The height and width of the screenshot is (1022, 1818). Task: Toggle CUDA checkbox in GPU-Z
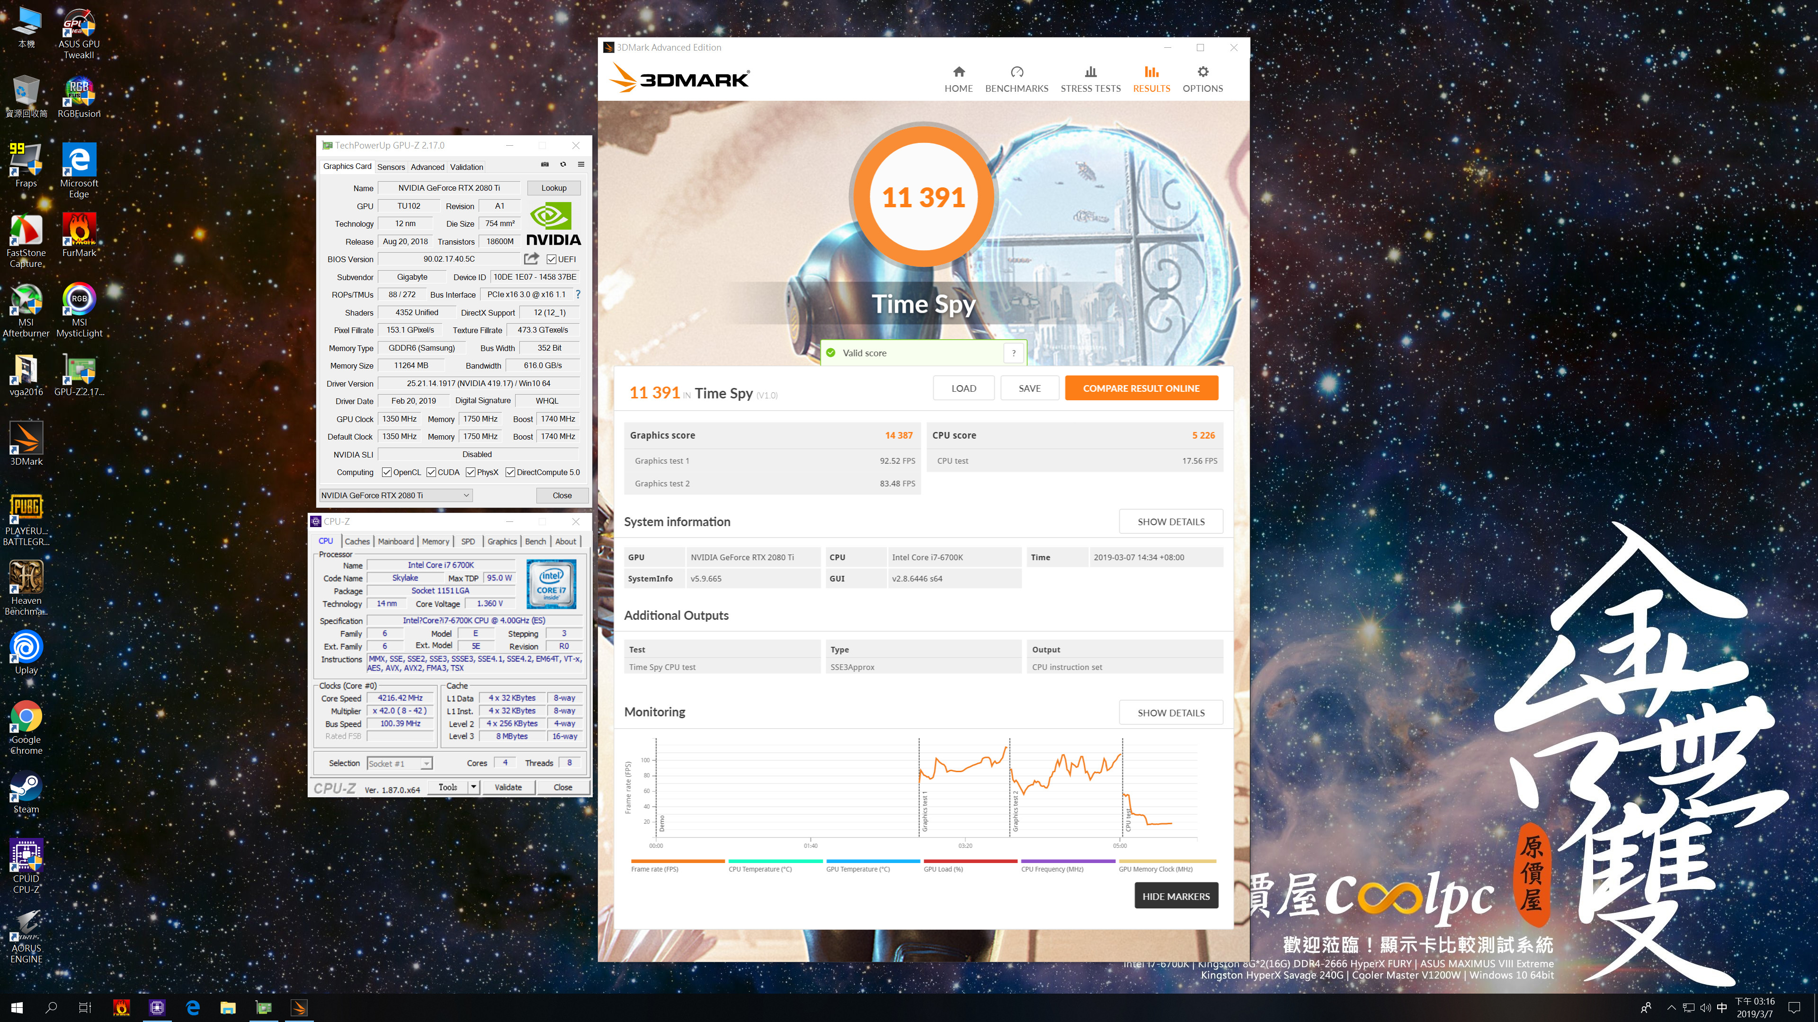(x=430, y=472)
